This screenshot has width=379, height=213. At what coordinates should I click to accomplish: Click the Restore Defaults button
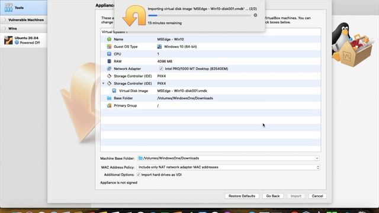coord(242,196)
